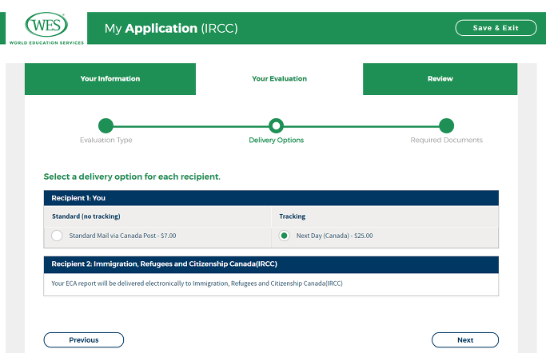Click 'Standard Mail via Canada Post - $7.00' text
Viewport: 546px width, 353px height.
click(x=122, y=236)
